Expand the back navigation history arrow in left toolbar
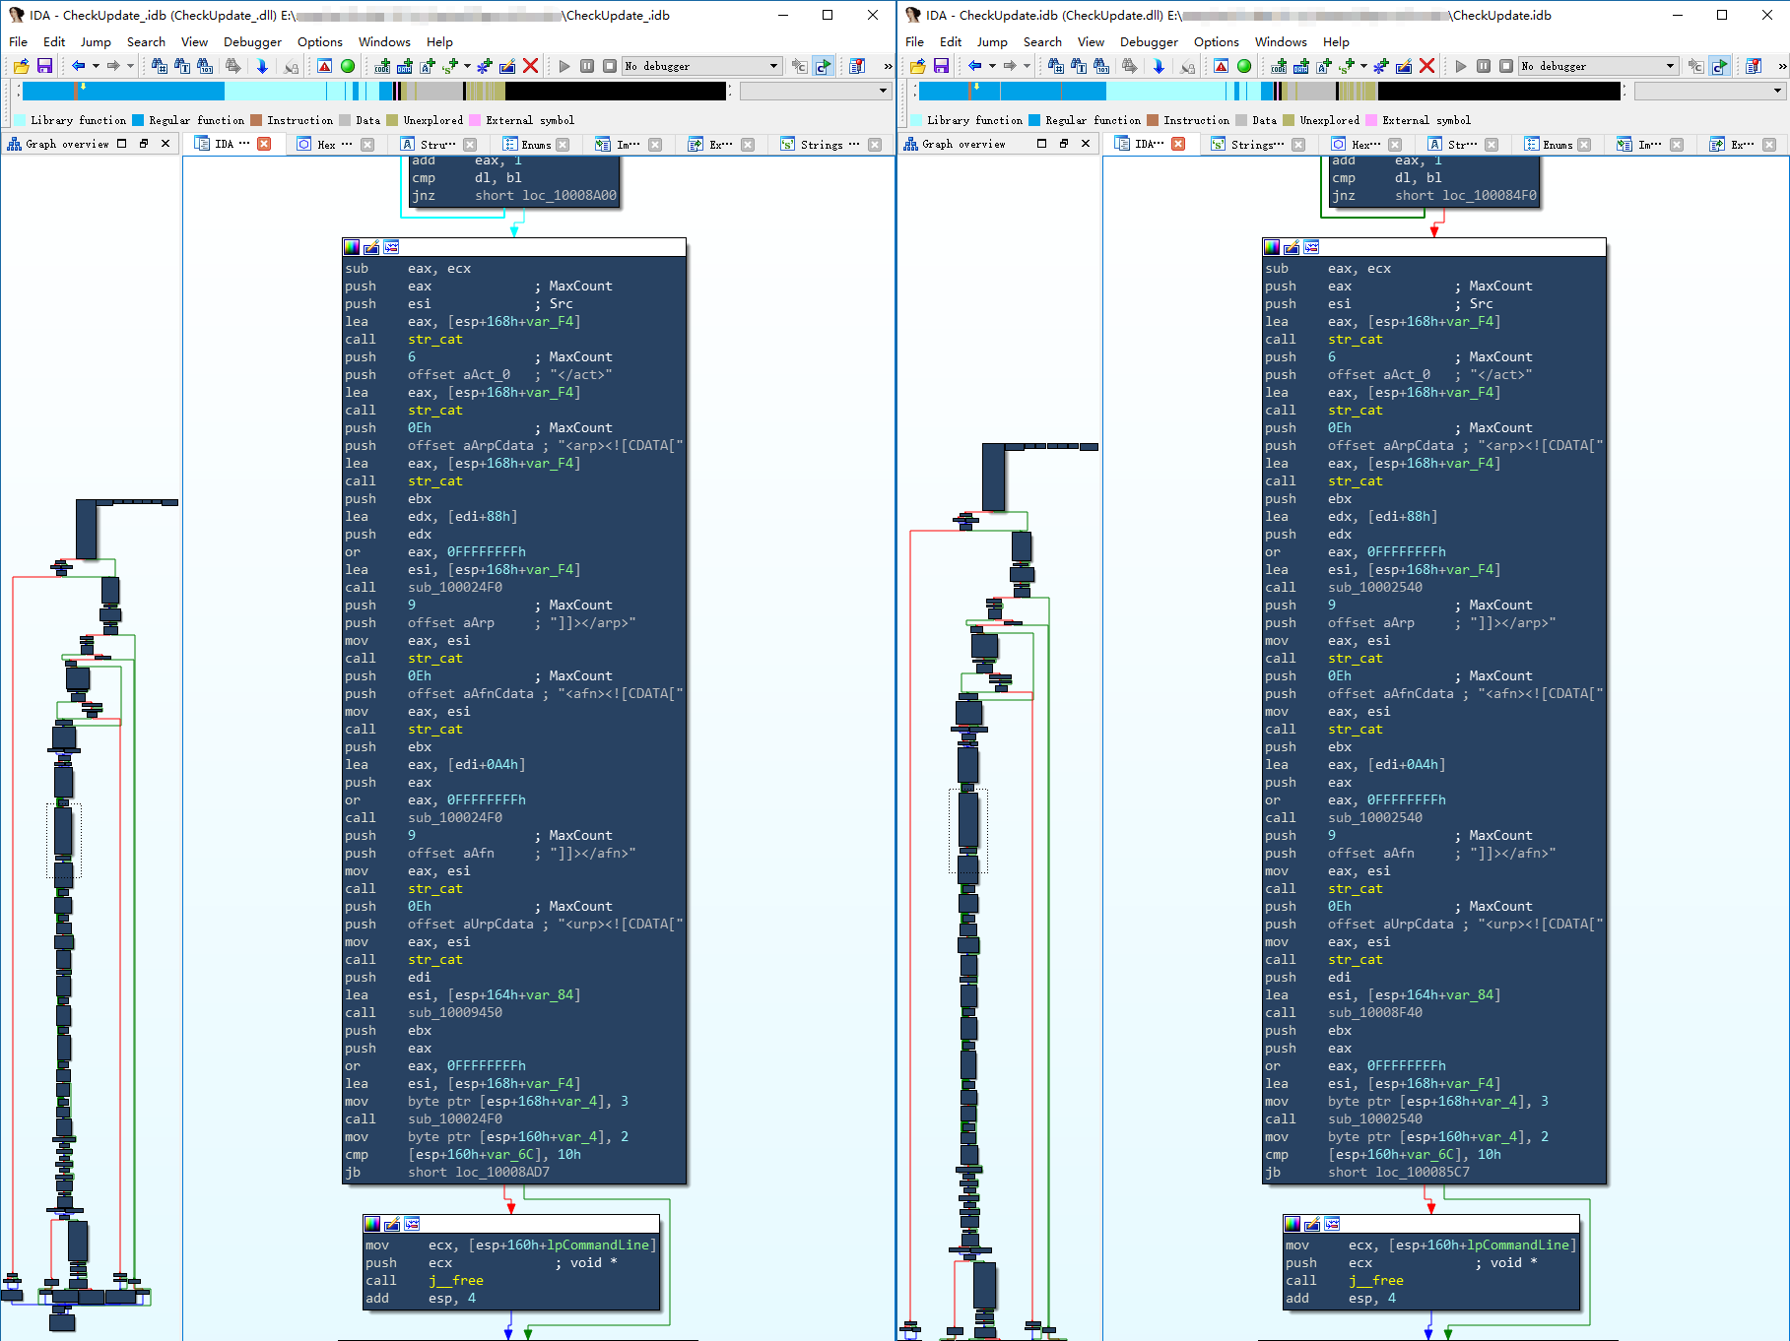Screen dimensions: 1790x1341 coord(96,66)
